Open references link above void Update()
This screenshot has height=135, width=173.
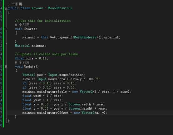click(x=22, y=62)
